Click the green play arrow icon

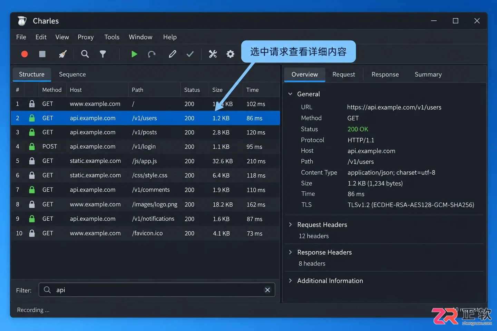click(x=134, y=54)
